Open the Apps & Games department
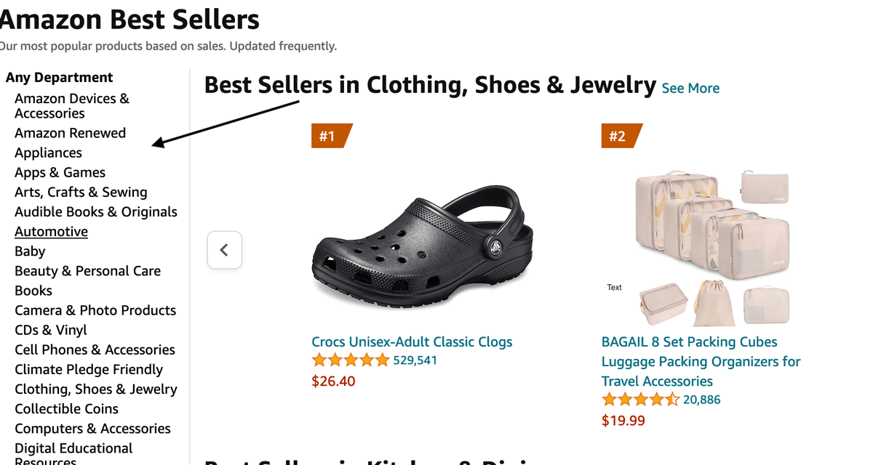Screen dimensions: 873x465 [60, 172]
